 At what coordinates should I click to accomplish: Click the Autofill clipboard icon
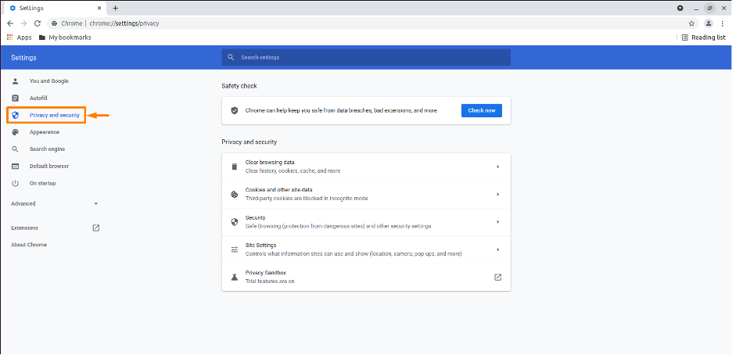[15, 98]
